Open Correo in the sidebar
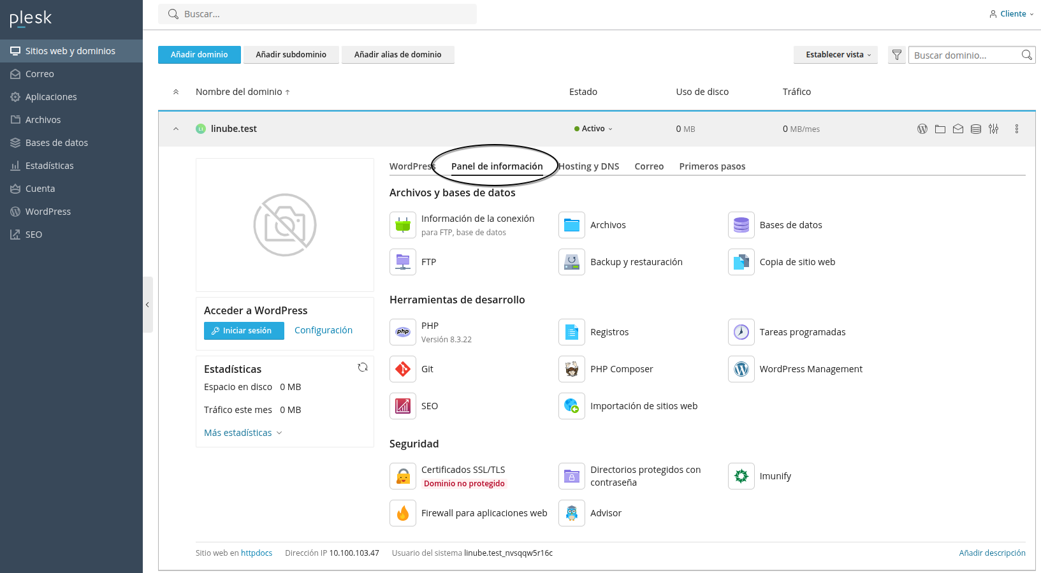Image resolution: width=1041 pixels, height=573 pixels. tap(71, 74)
